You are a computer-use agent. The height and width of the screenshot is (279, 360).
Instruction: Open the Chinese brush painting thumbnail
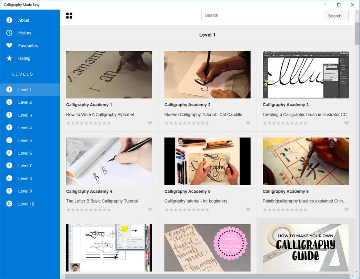[x=306, y=161]
